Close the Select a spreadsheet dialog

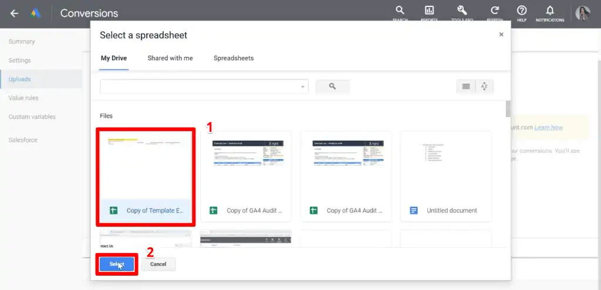(x=501, y=35)
